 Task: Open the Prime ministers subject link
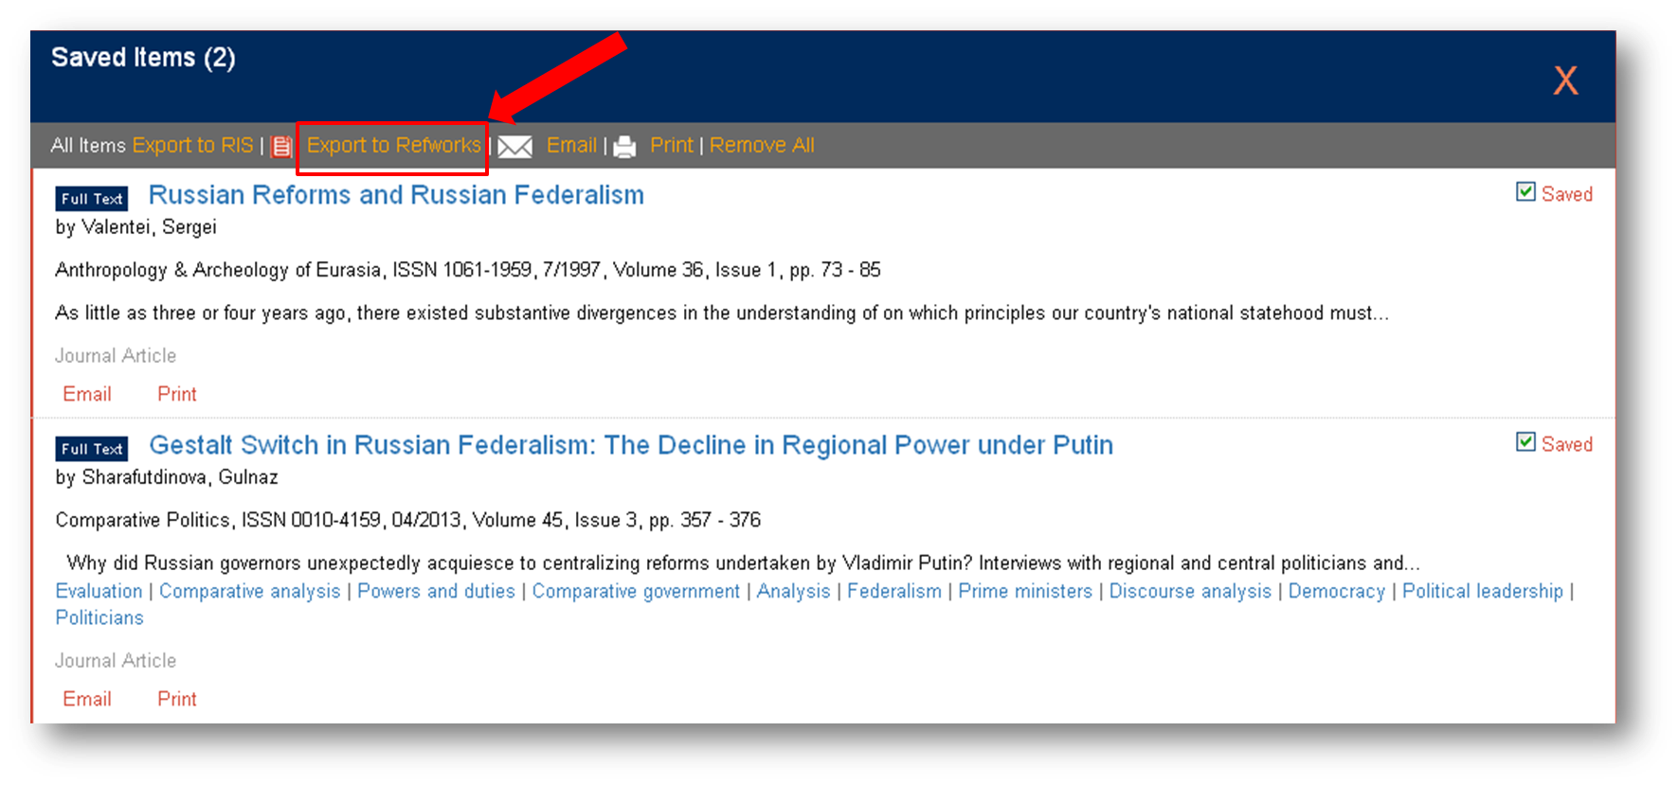(1025, 591)
